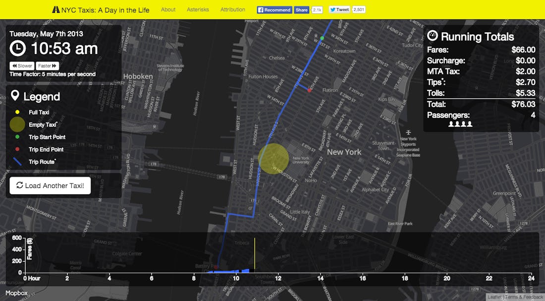
Task: Click the Facebook icon on the Recommend button
Action: point(260,9)
